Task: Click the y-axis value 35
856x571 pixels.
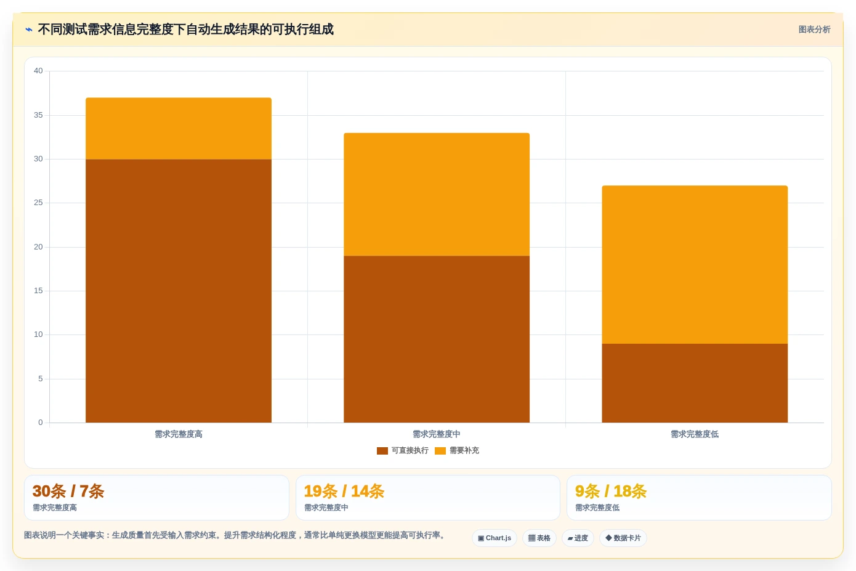Action: pos(38,115)
